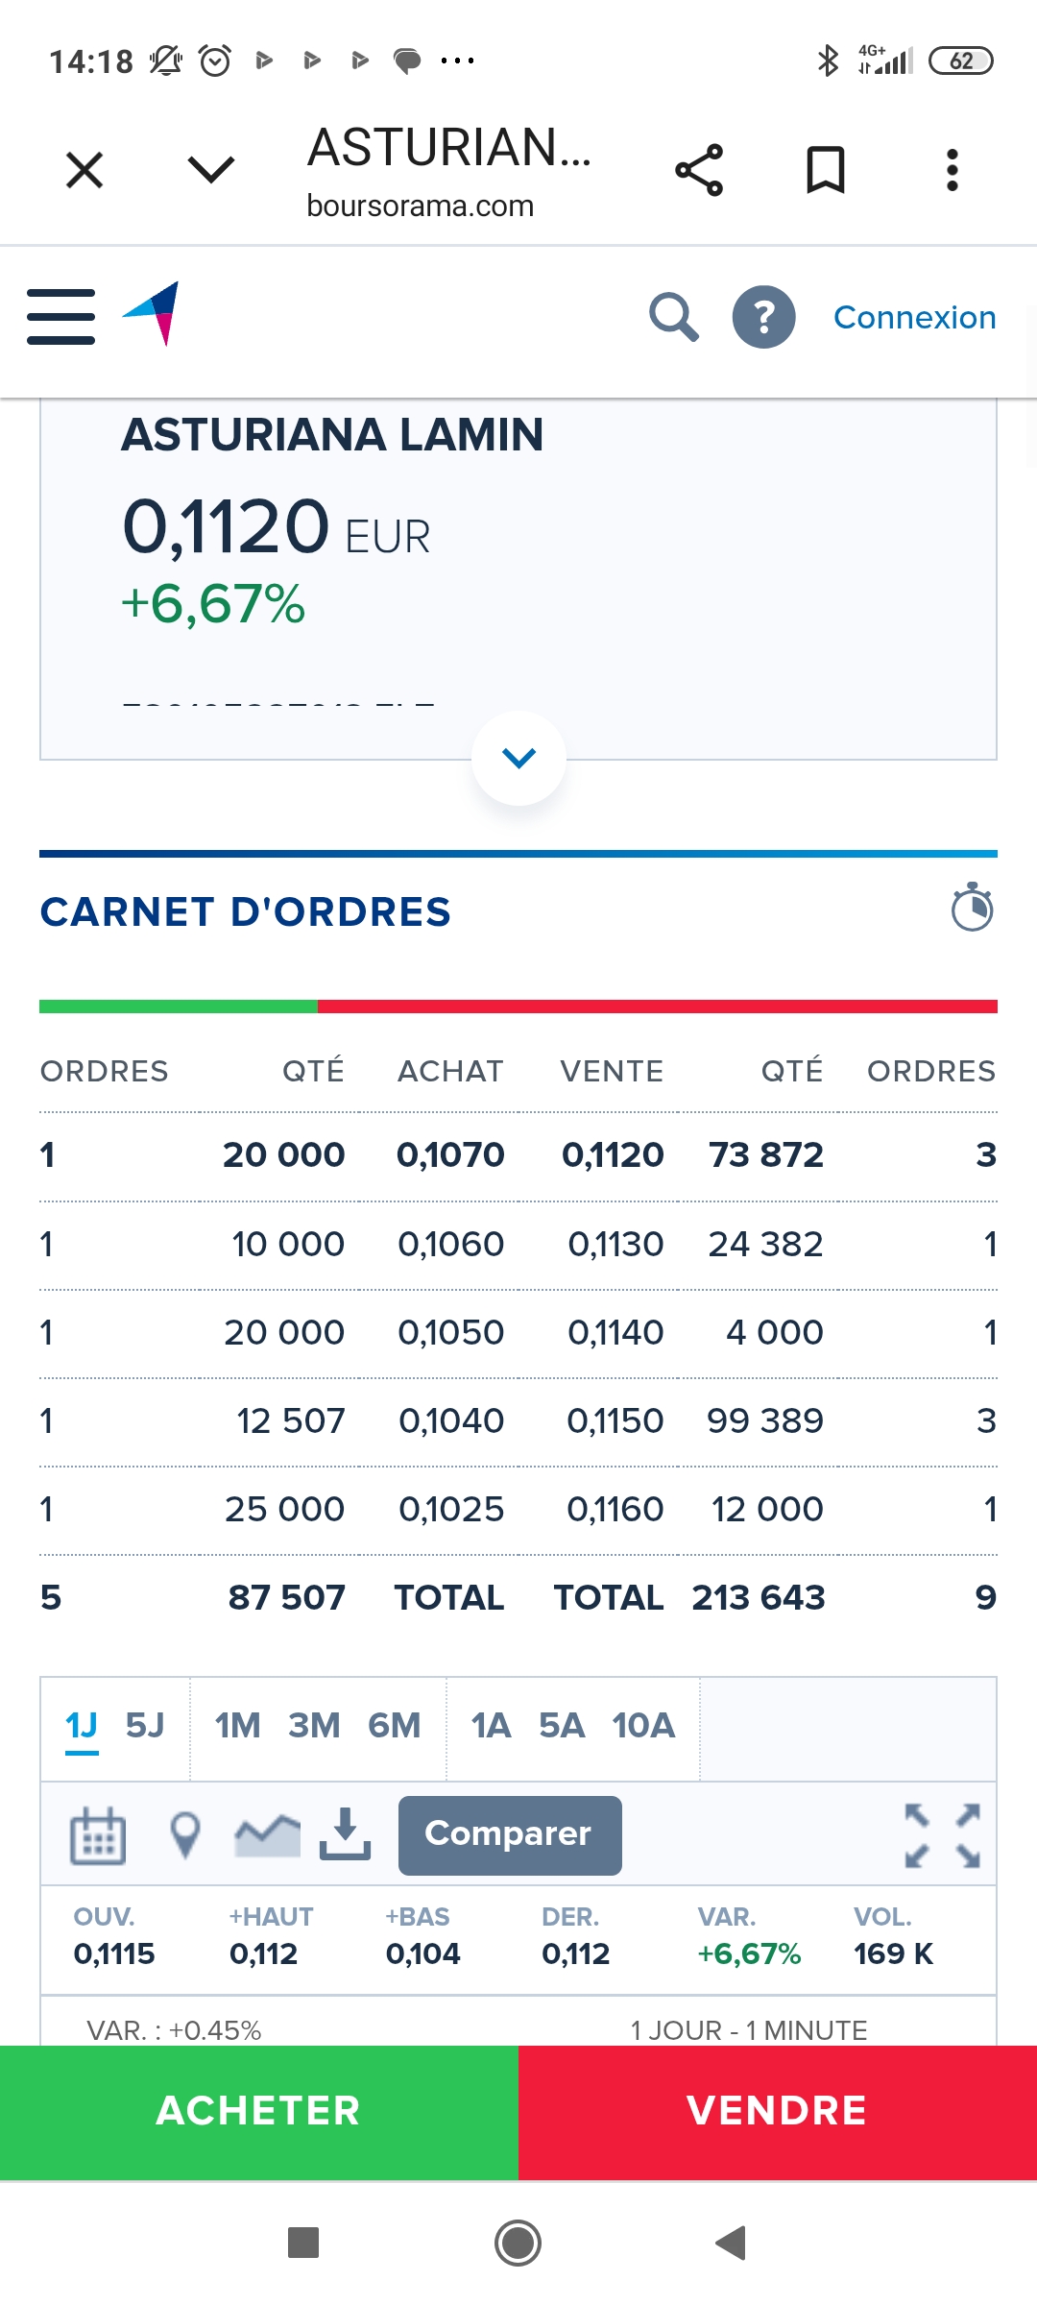This screenshot has height=2305, width=1037.
Task: Select the 1M chart period
Action: 237,1726
